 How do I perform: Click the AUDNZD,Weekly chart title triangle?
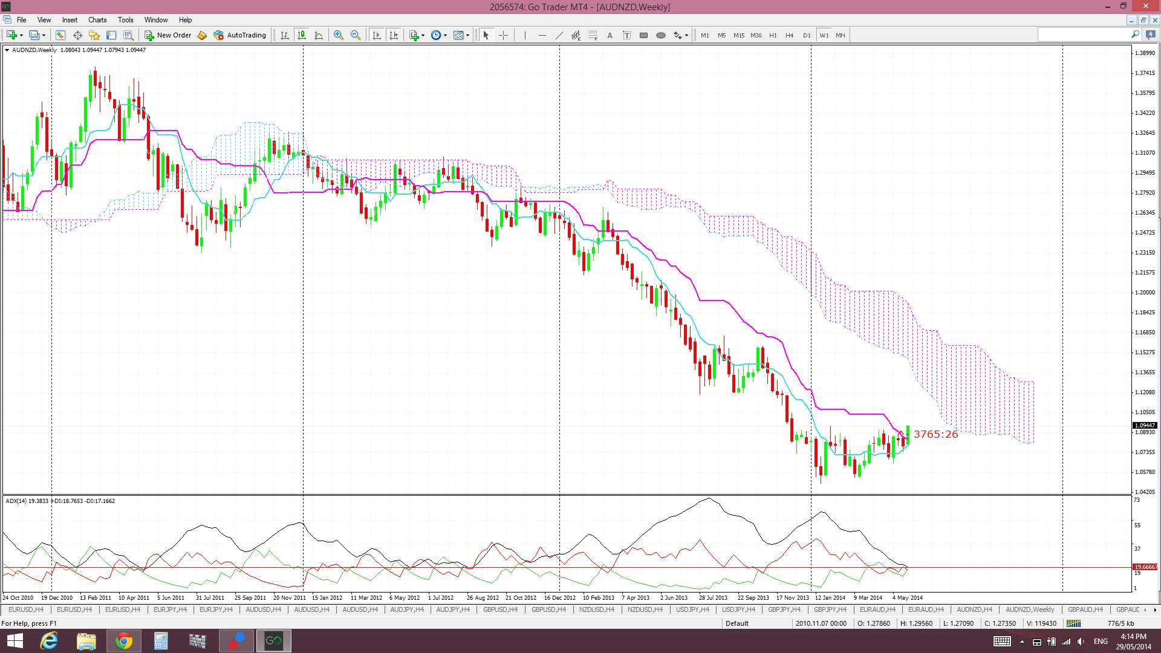[x=7, y=50]
